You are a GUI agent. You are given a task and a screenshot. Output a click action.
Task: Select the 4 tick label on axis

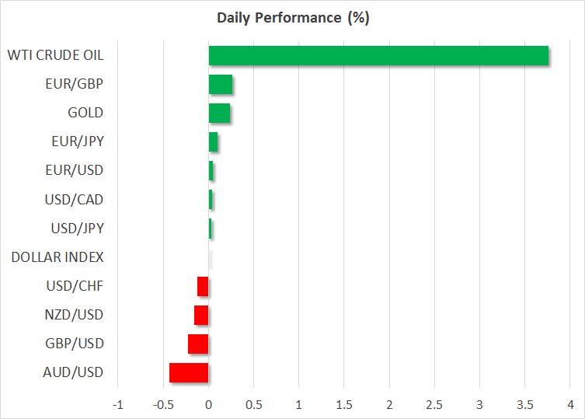[569, 405]
